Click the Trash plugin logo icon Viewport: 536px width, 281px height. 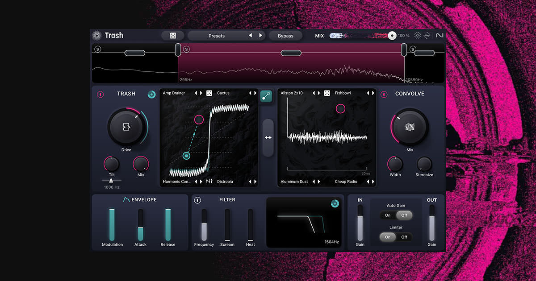tap(96, 35)
